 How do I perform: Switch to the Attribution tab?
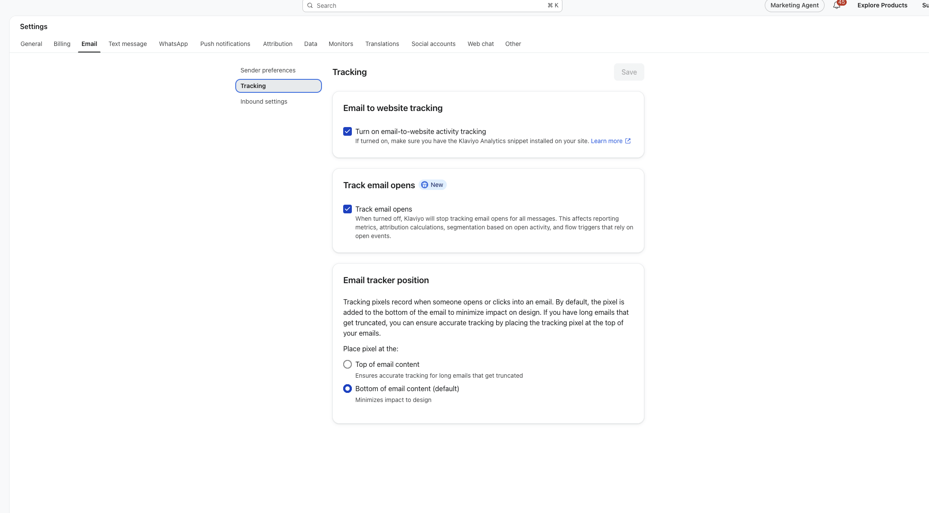(278, 44)
